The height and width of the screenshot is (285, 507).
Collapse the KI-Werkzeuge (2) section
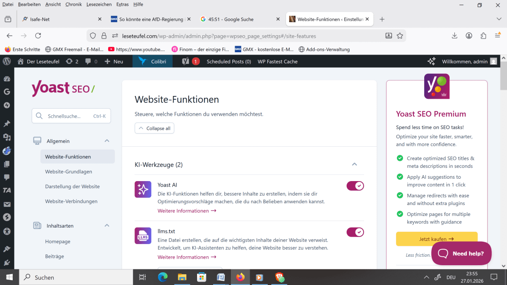355,164
